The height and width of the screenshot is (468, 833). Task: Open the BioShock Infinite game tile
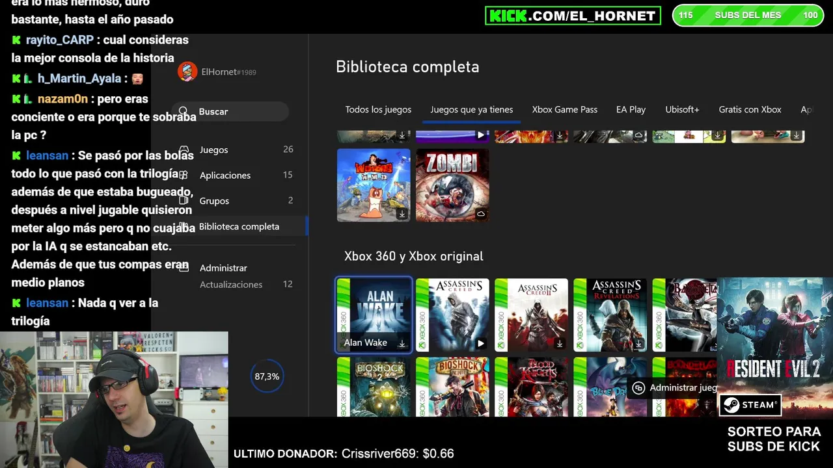452,387
